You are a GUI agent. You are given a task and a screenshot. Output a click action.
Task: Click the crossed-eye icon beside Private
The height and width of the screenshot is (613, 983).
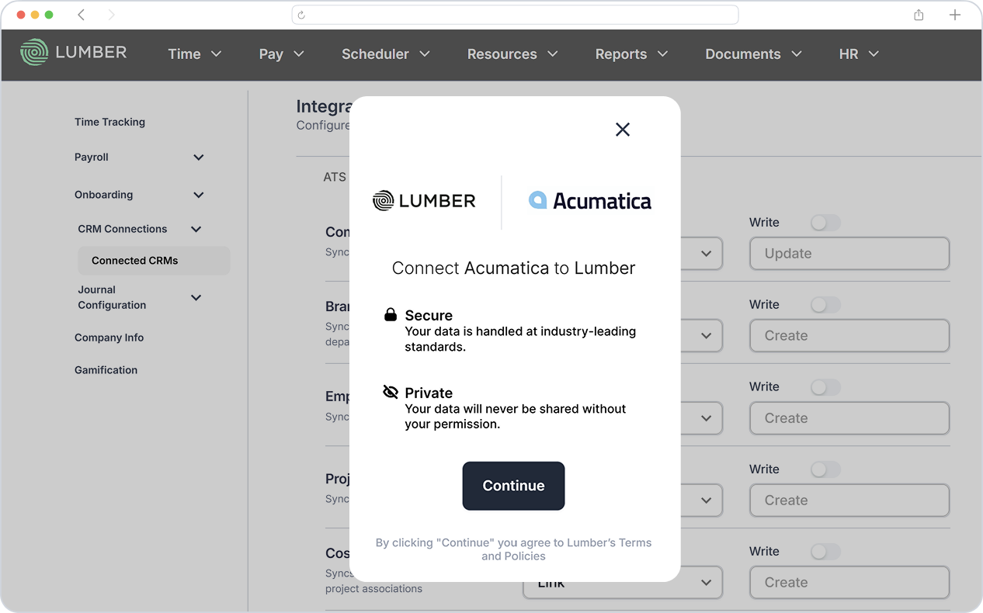(x=391, y=392)
